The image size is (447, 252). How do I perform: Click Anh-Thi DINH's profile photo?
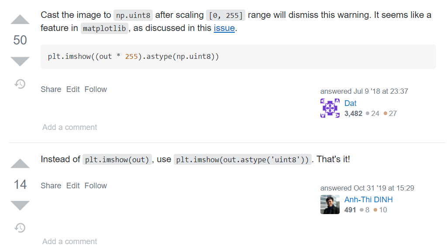pos(330,204)
